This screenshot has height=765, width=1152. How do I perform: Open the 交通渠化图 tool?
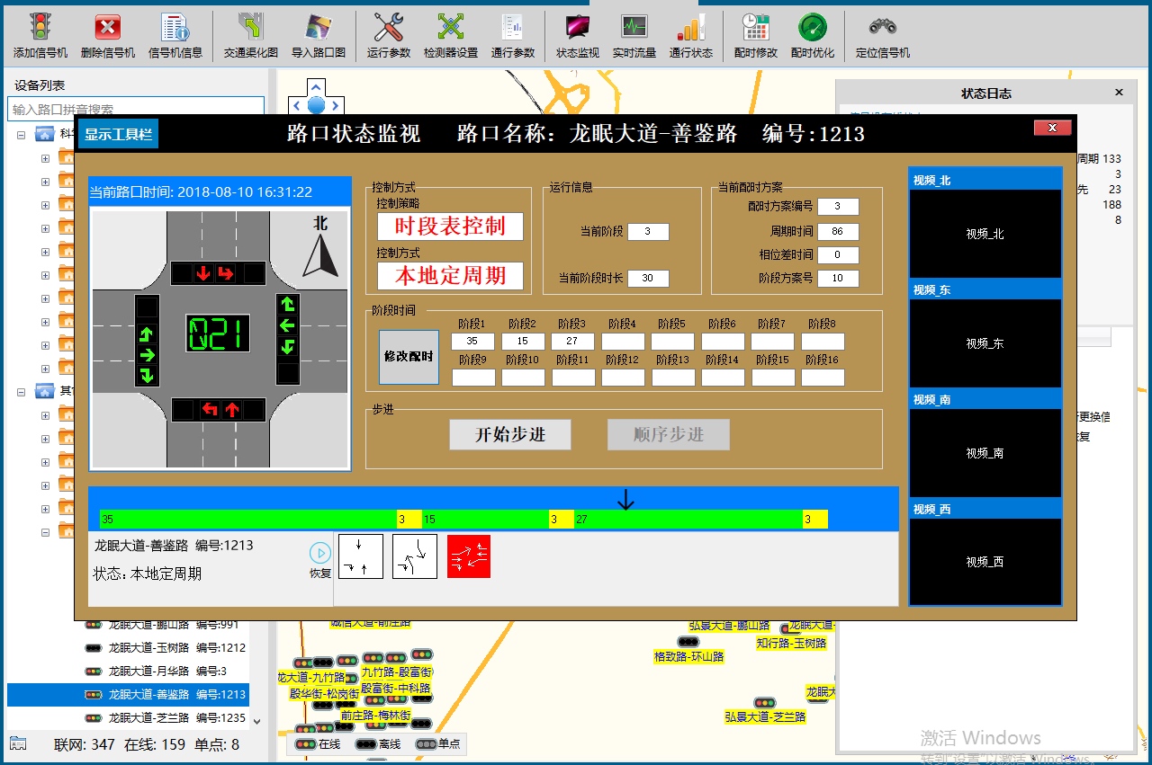click(x=250, y=27)
